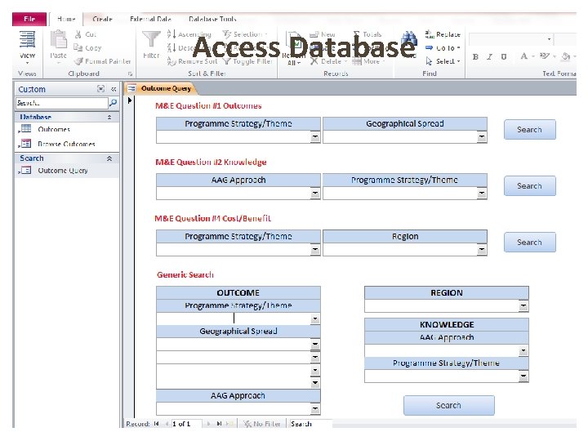Screen dimensions: 588x441
Task: Click the Cut scissors icon
Action: 78,34
